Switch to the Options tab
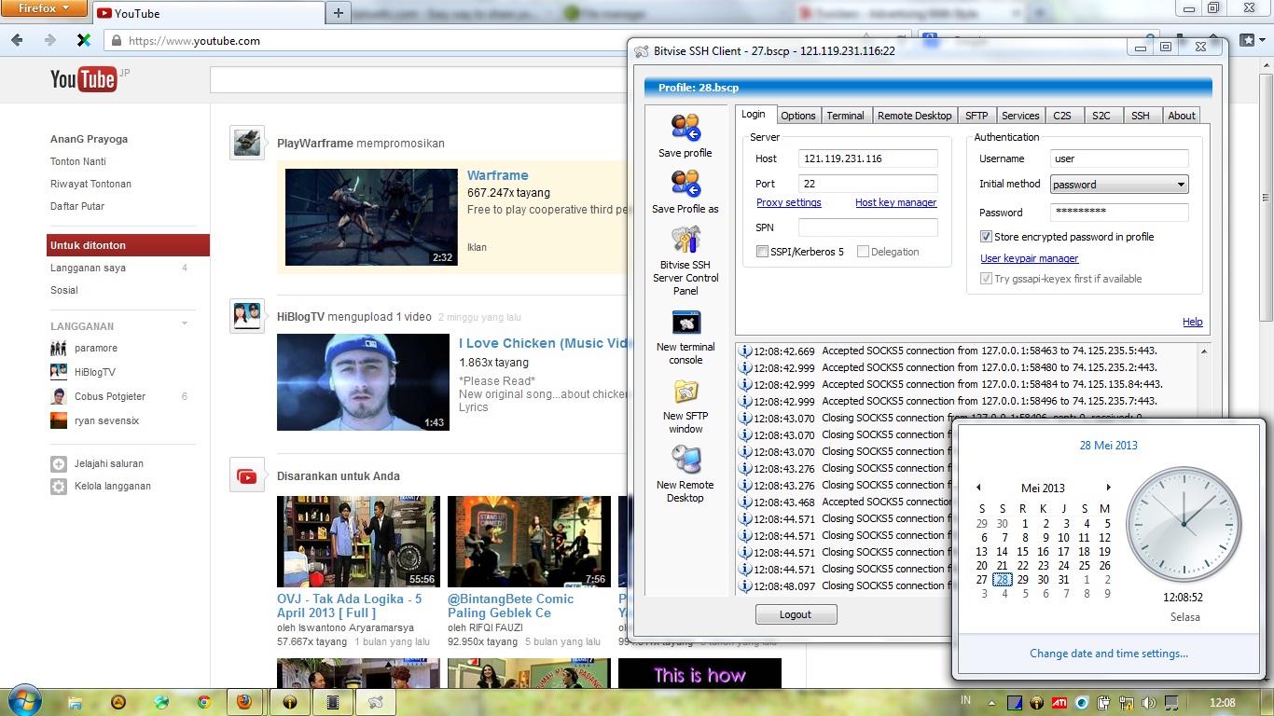The height and width of the screenshot is (716, 1274). click(797, 116)
